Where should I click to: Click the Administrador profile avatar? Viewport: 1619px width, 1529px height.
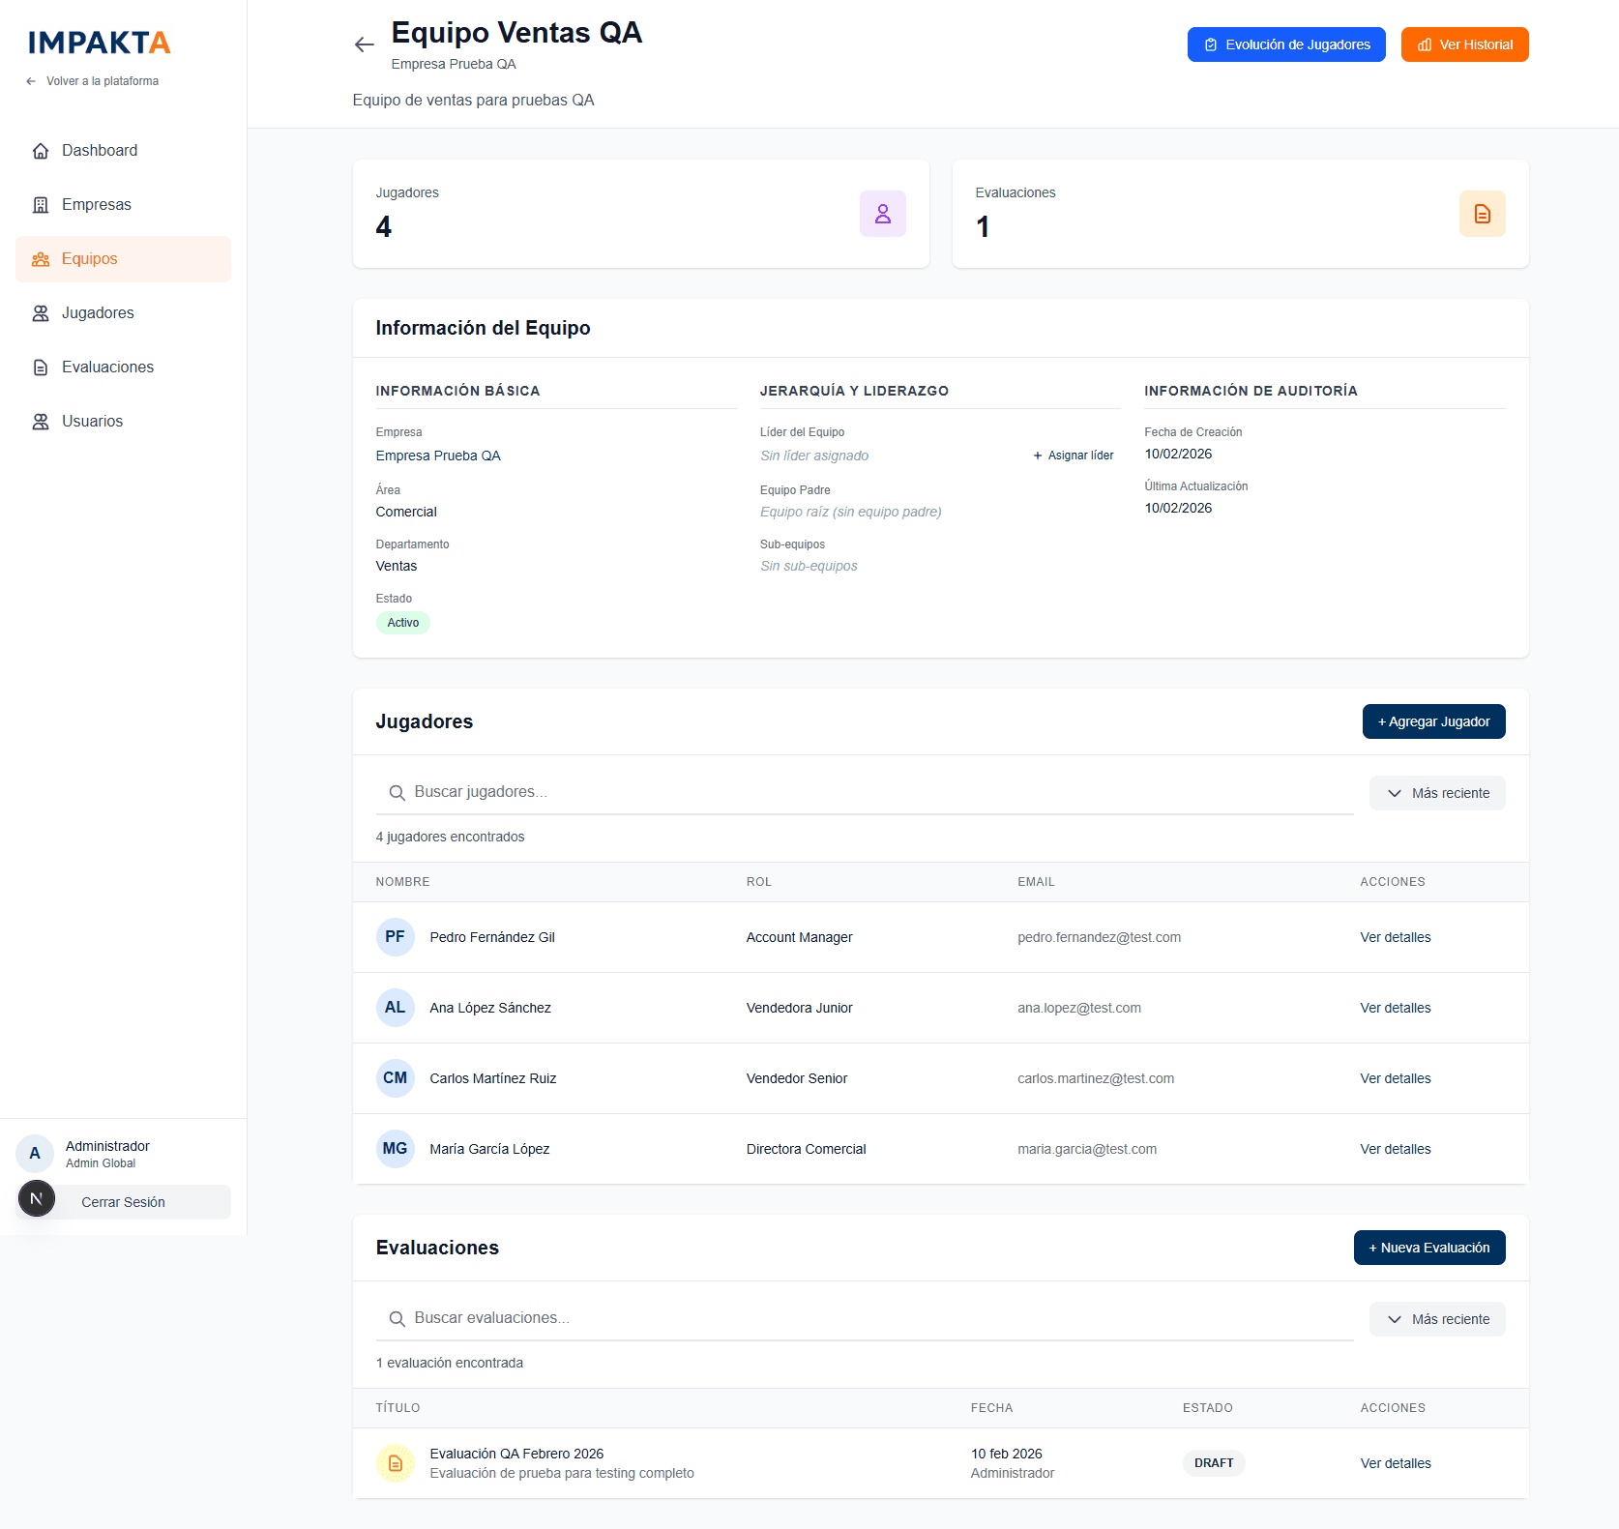tap(35, 1153)
